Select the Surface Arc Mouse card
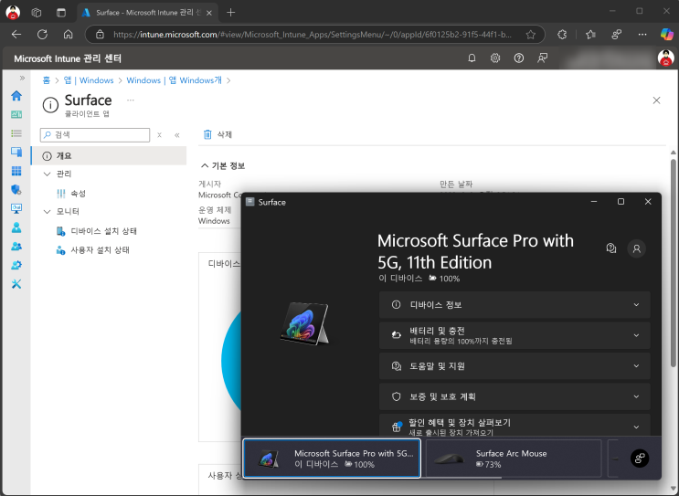 514,459
